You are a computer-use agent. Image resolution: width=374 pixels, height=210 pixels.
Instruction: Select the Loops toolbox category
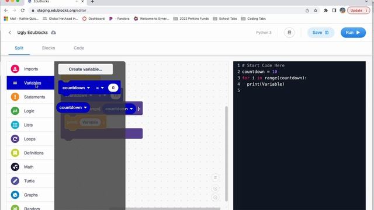click(x=30, y=139)
